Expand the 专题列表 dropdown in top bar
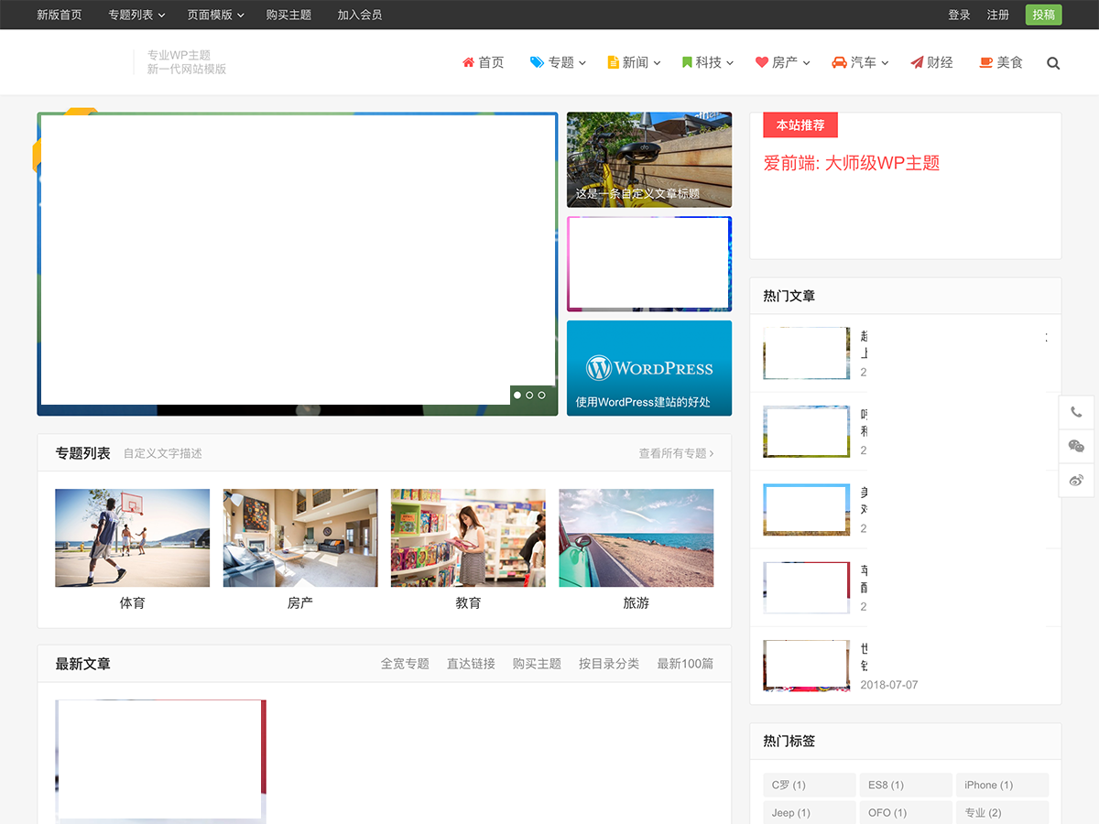This screenshot has height=824, width=1099. tap(136, 15)
